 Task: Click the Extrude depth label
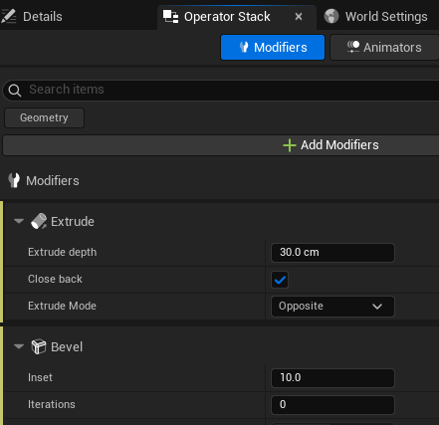pyautogui.click(x=63, y=252)
